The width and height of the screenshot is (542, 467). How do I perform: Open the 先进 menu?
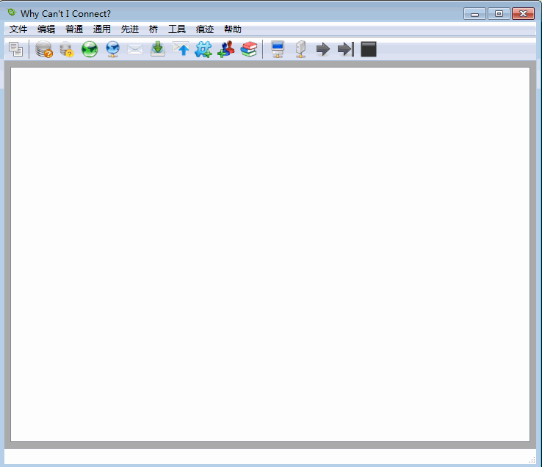point(130,29)
